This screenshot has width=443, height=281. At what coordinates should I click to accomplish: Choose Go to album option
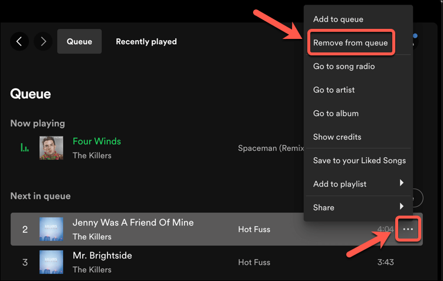336,113
